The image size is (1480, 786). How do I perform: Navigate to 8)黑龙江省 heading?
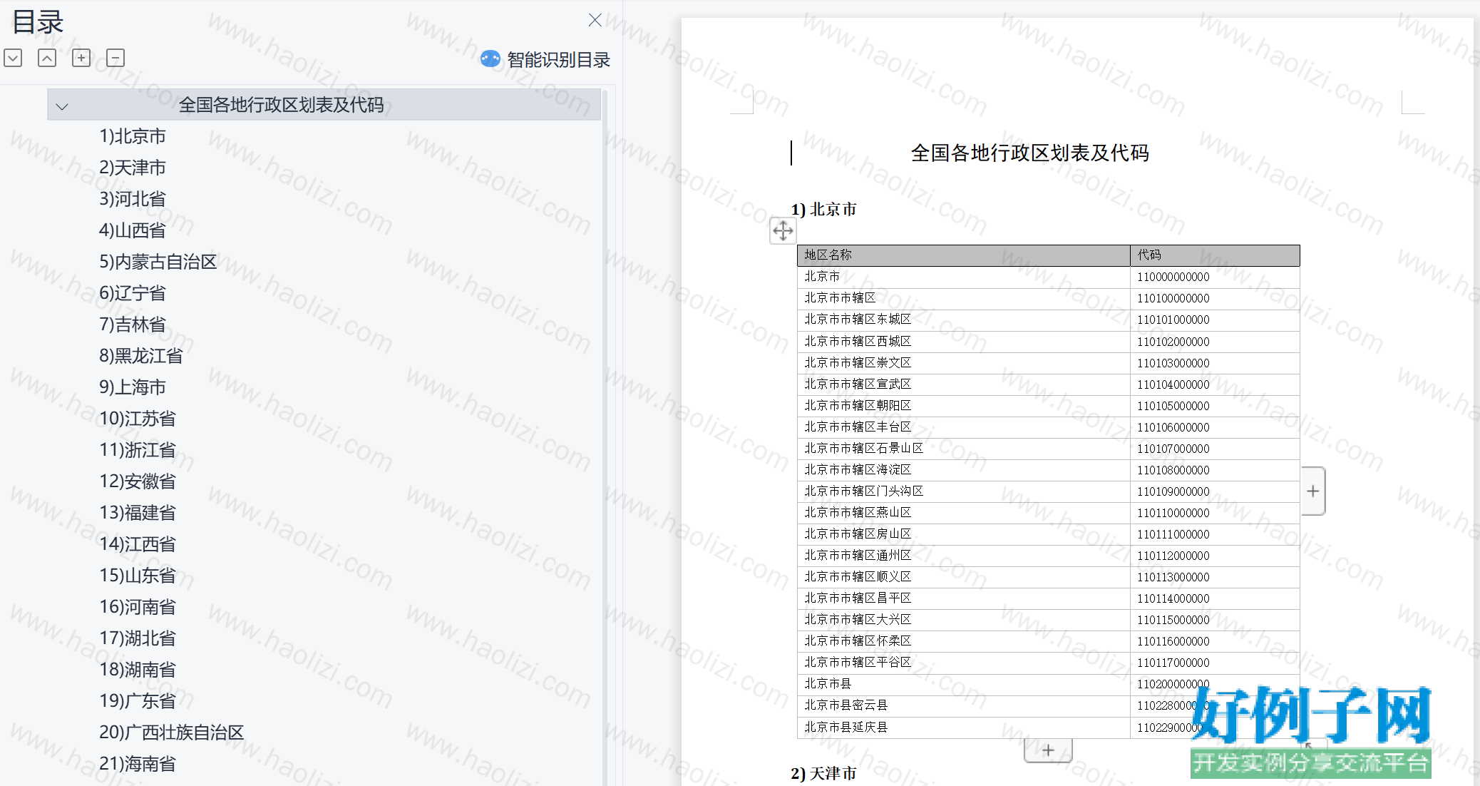tap(141, 356)
